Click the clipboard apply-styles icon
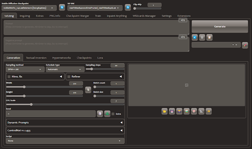 click(209, 37)
